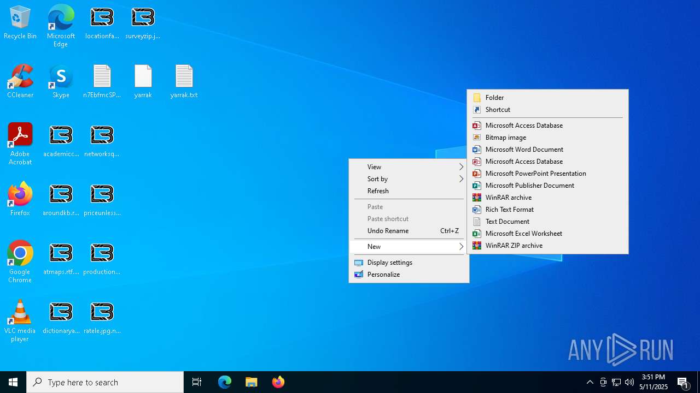Expand the New submenu entry
Screen dimensions: 700x393
[x=409, y=247]
